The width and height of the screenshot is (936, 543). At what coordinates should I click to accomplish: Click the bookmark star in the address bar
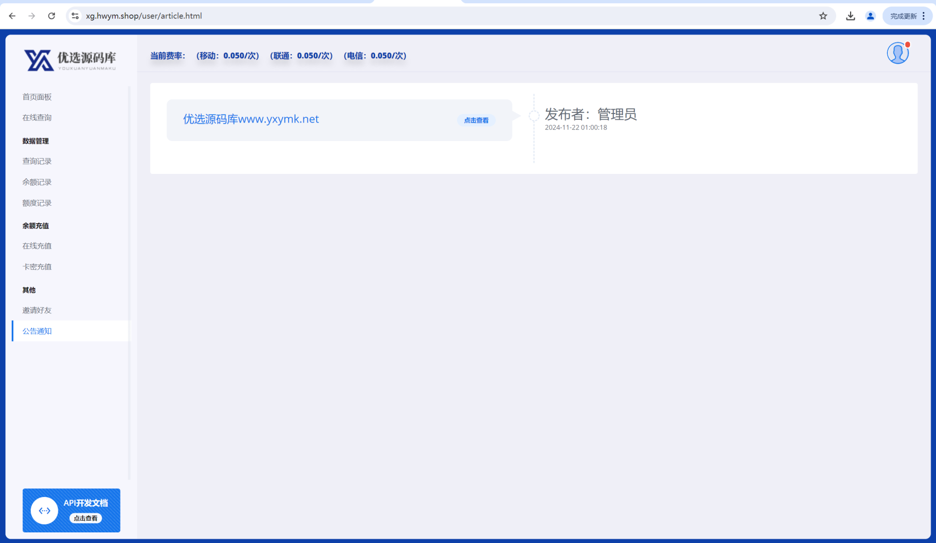click(x=823, y=16)
